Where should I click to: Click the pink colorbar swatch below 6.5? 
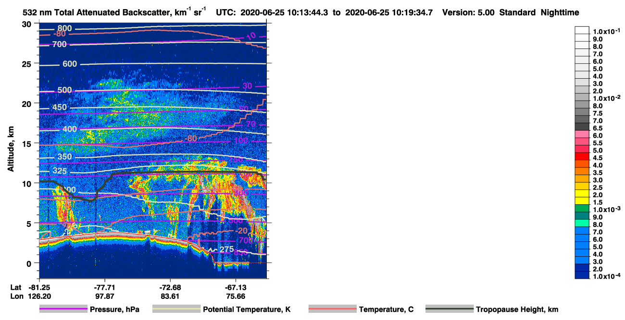tap(582, 134)
